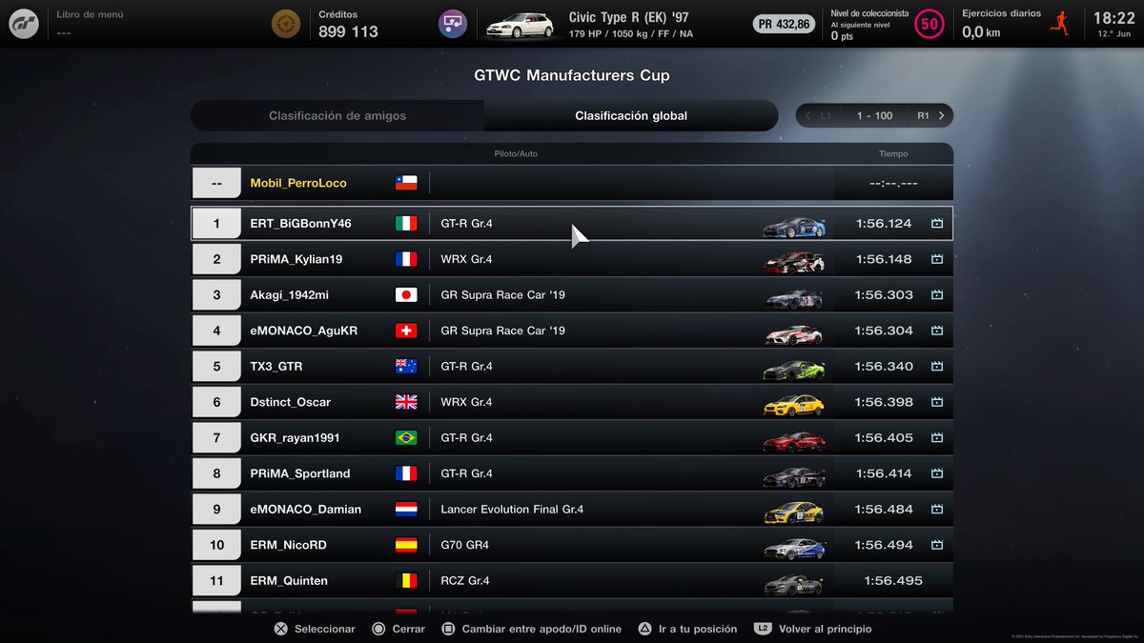Select the Chilean flag beside Mobil_PerroLoco
Screen dimensions: 1144x643
coord(405,182)
